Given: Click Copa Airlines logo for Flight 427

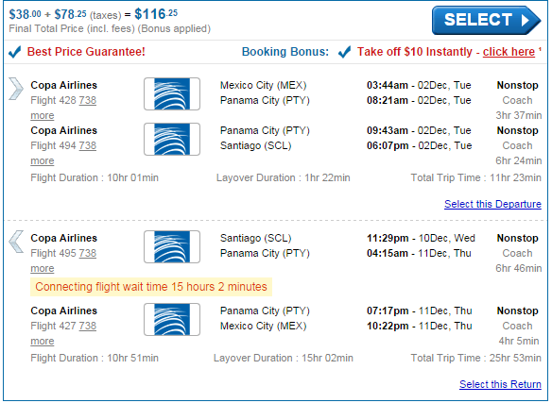Looking at the screenshot, I should coord(172,319).
